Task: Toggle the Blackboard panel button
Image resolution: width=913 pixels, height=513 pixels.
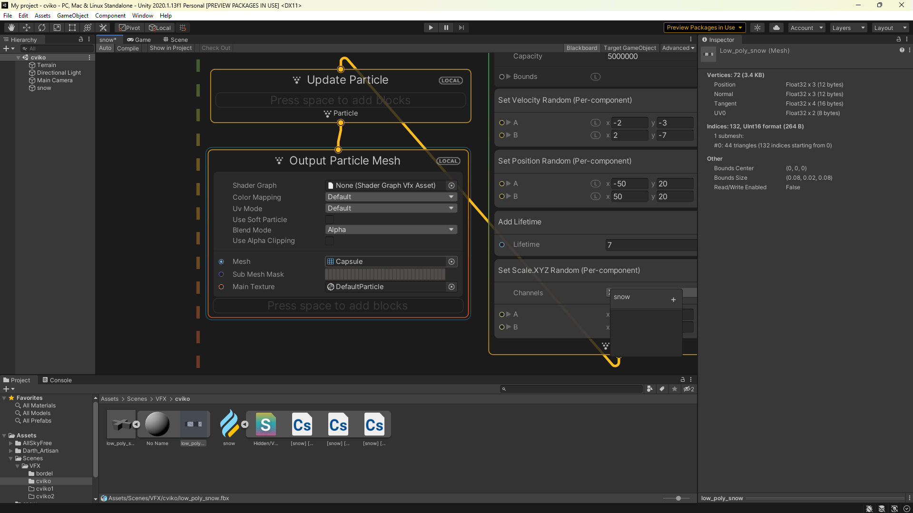Action: click(x=581, y=48)
